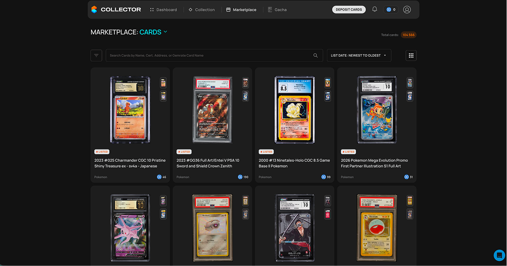Open the Ninetales-Holo CGC 8.5 card image
The height and width of the screenshot is (266, 507).
coord(294,110)
